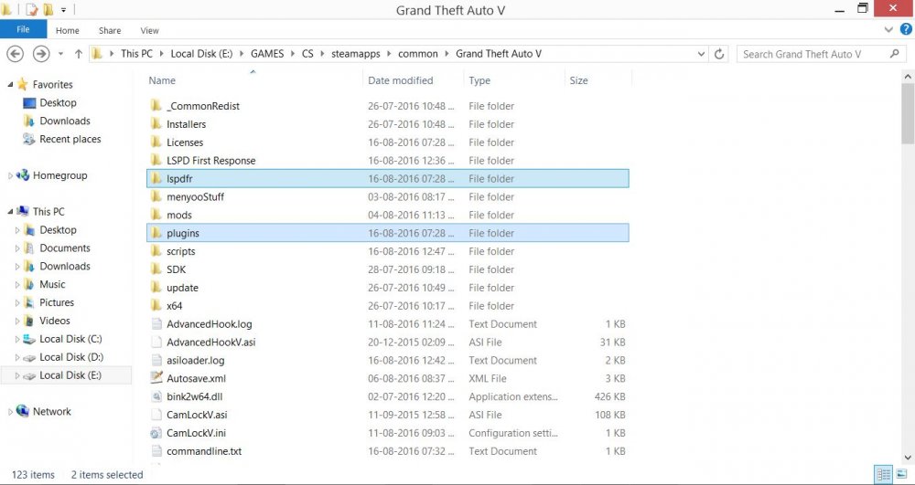Click the Forward navigation arrow
This screenshot has height=485, width=915.
point(41,54)
